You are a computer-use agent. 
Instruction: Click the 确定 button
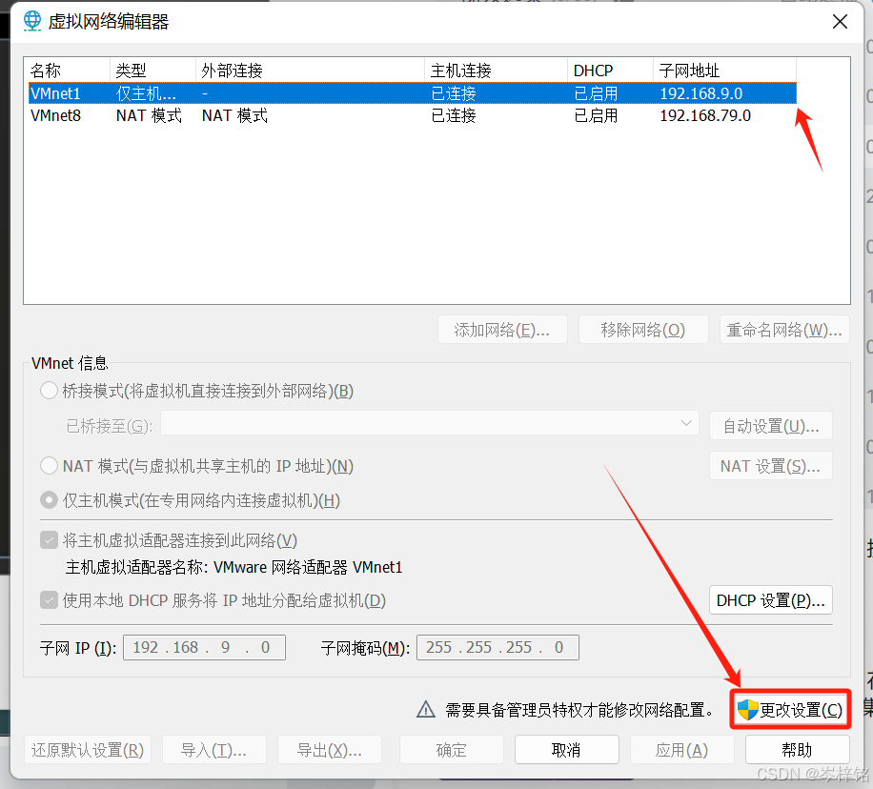pyautogui.click(x=452, y=750)
